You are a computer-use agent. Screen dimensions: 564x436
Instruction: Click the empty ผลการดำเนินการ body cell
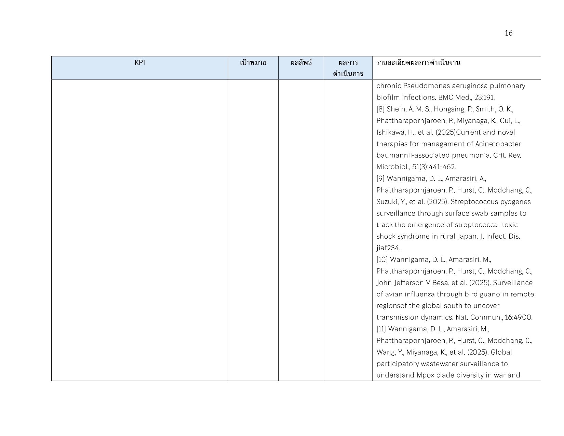tap(348, 230)
